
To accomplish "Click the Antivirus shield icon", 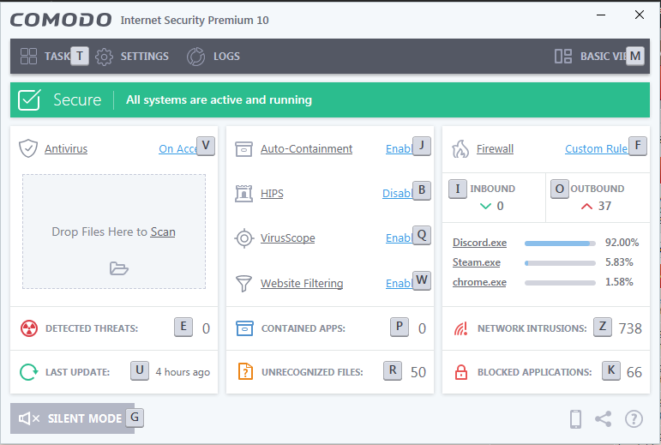I will 28,148.
